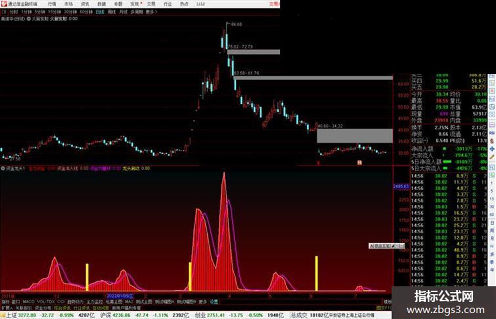The width and height of the screenshot is (496, 319).
Task: Click the gray gap box labeled 75.02-72.79
Action: tap(254, 52)
